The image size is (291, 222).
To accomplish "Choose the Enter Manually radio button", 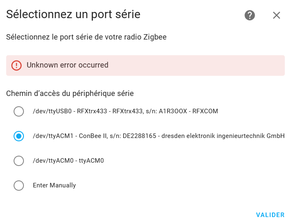I will click(x=19, y=185).
